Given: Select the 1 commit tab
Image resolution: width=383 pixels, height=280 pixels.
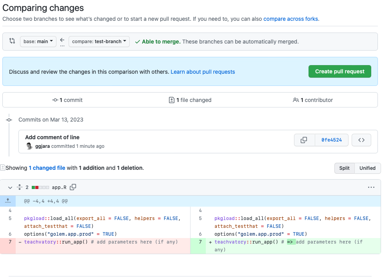Looking at the screenshot, I should pos(67,100).
